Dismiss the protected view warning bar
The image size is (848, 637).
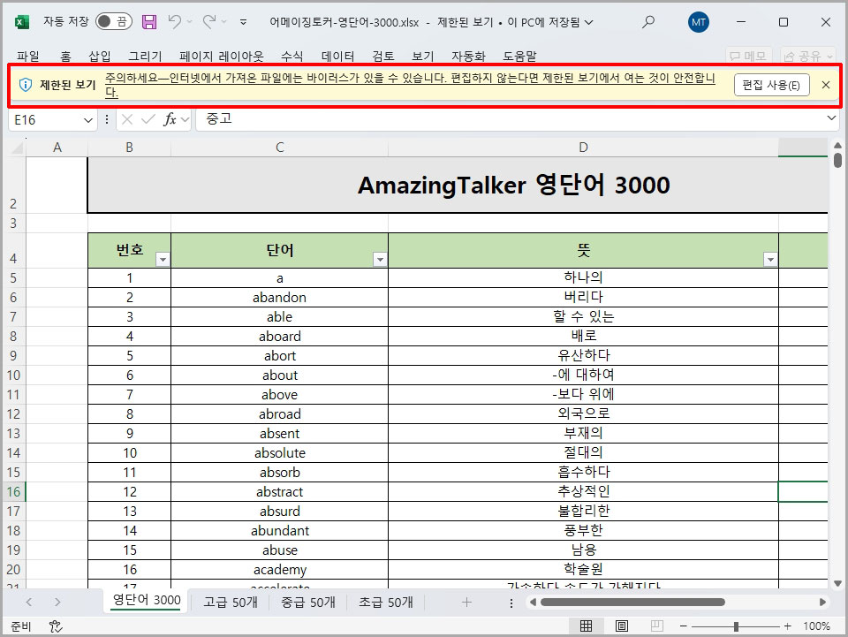(825, 85)
